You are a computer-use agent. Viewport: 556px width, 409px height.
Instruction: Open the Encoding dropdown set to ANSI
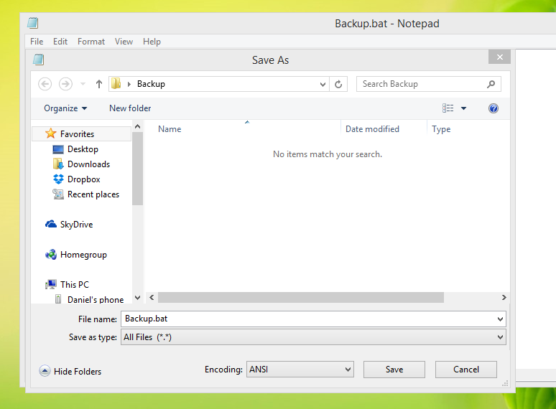300,370
